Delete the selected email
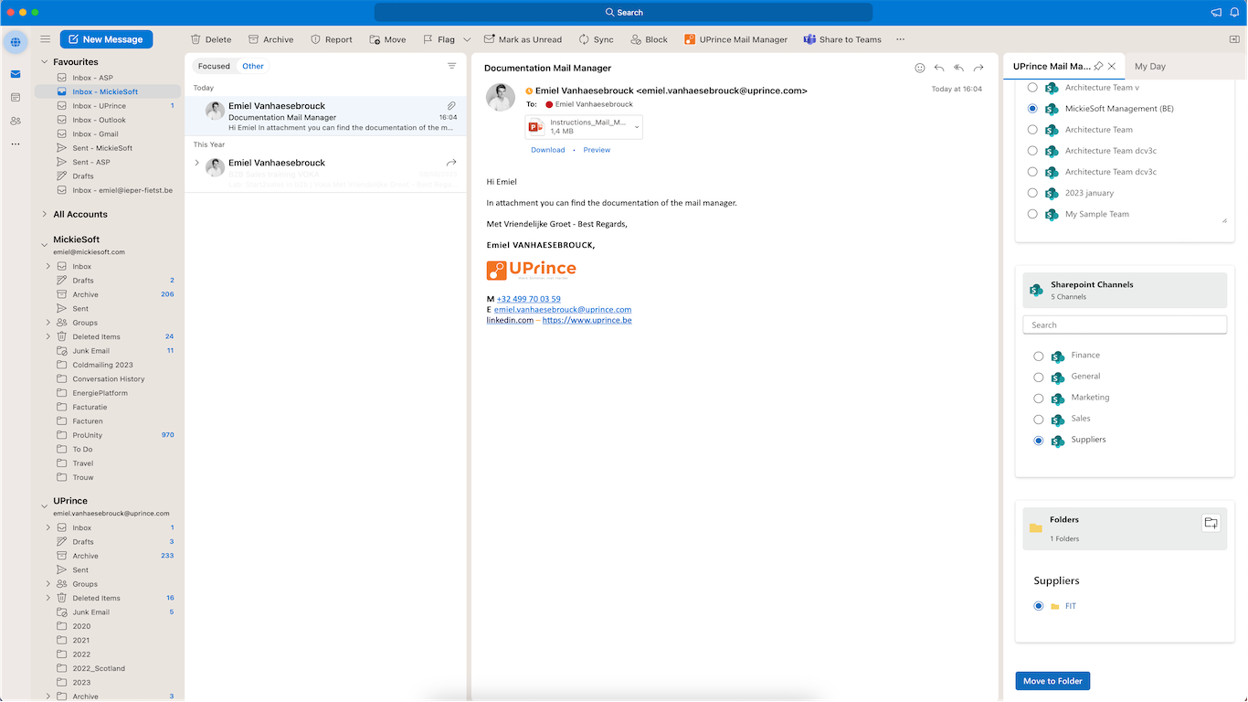The width and height of the screenshot is (1248, 702). (x=211, y=39)
